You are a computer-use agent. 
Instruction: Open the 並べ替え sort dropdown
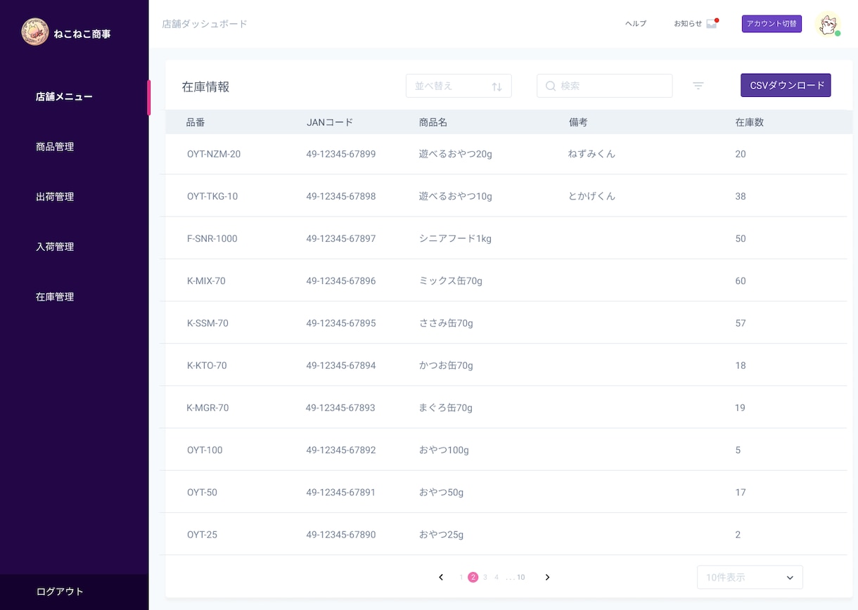tap(459, 86)
